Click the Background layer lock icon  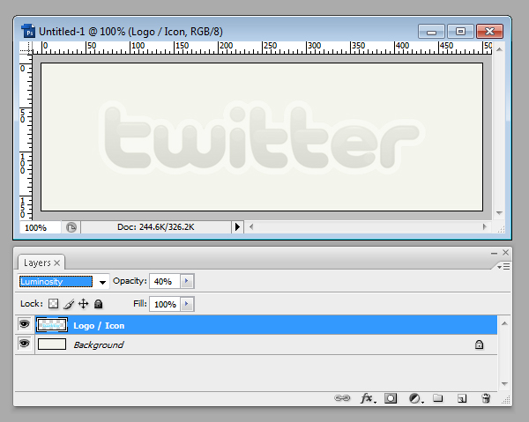click(479, 344)
